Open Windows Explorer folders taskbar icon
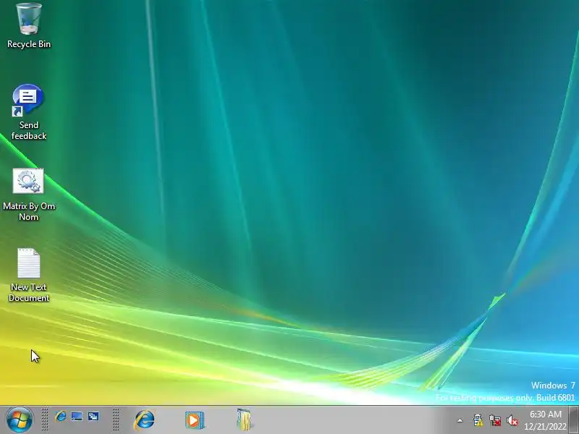This screenshot has height=434, width=579. (244, 420)
